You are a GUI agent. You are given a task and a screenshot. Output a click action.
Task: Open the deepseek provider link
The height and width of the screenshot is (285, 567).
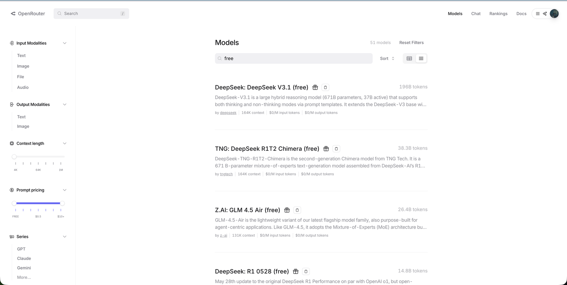coord(228,113)
